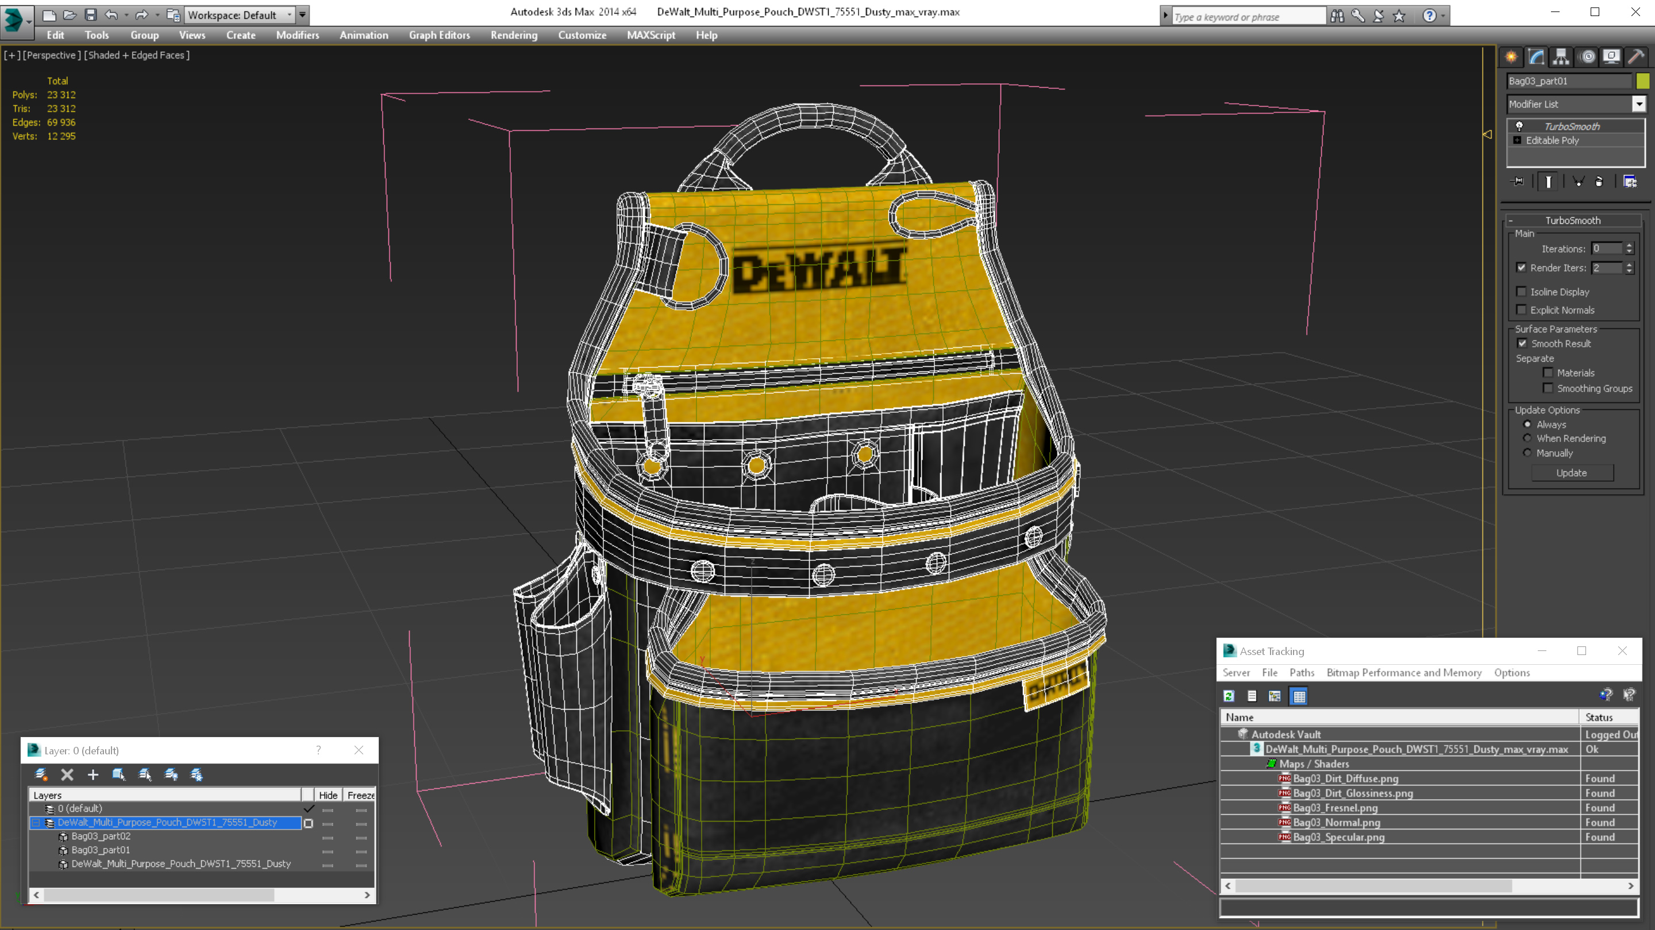Click the Update button in TurboSmooth
The height and width of the screenshot is (930, 1655).
1572,472
